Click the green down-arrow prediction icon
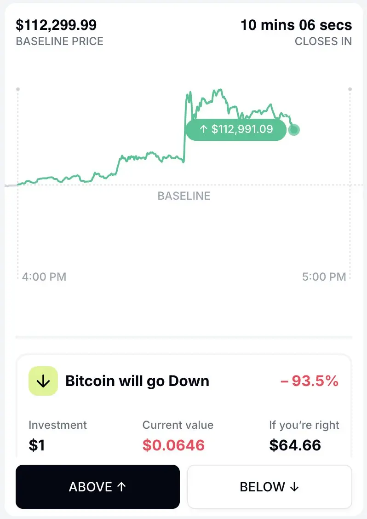Screen dimensions: 367x519 [43, 381]
